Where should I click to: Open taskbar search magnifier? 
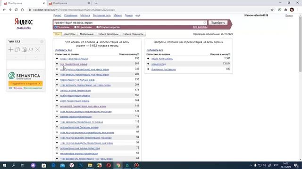(x=14, y=165)
